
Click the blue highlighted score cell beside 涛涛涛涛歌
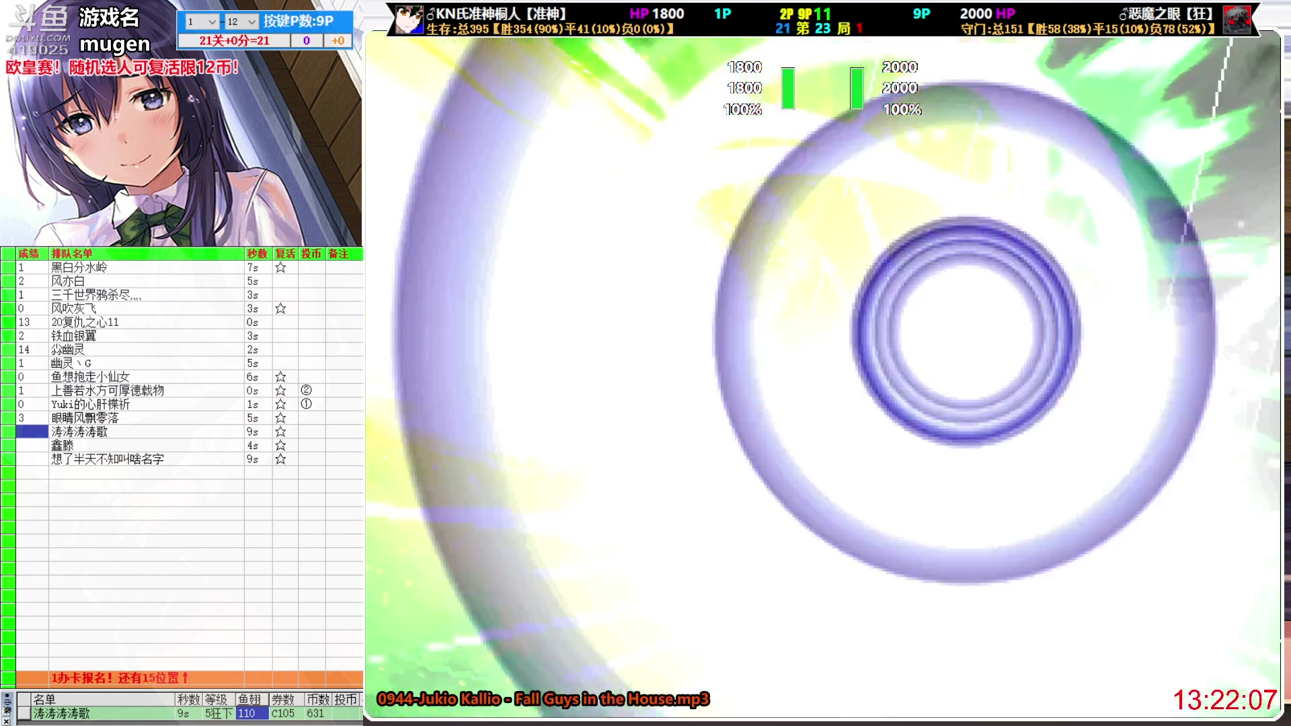point(32,432)
